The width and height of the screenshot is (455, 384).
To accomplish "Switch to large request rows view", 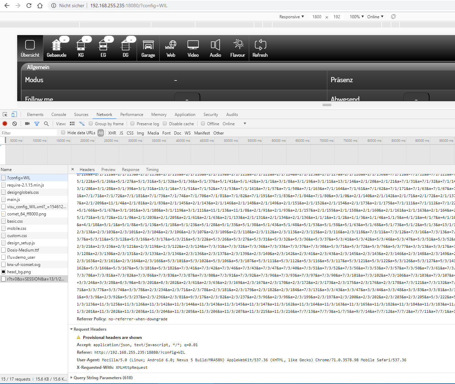I will coord(72,124).
